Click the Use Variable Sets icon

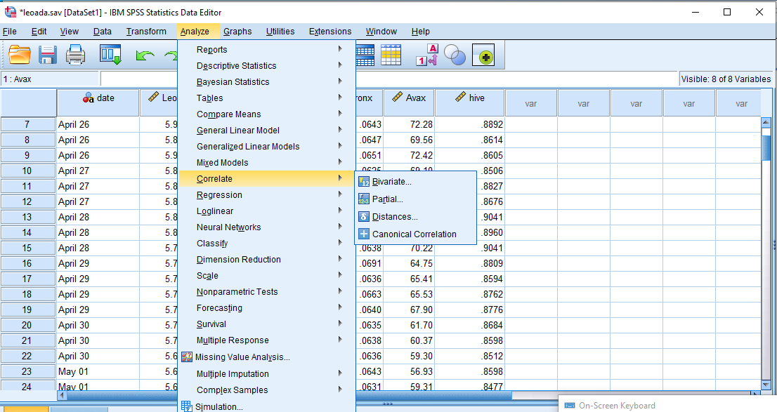point(426,55)
